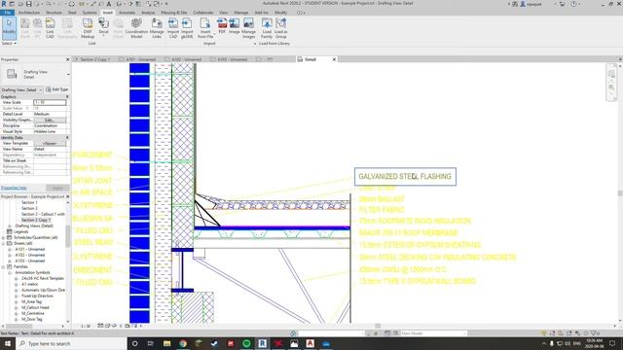
Task: Click the View Name field showing Detail
Action: point(50,149)
